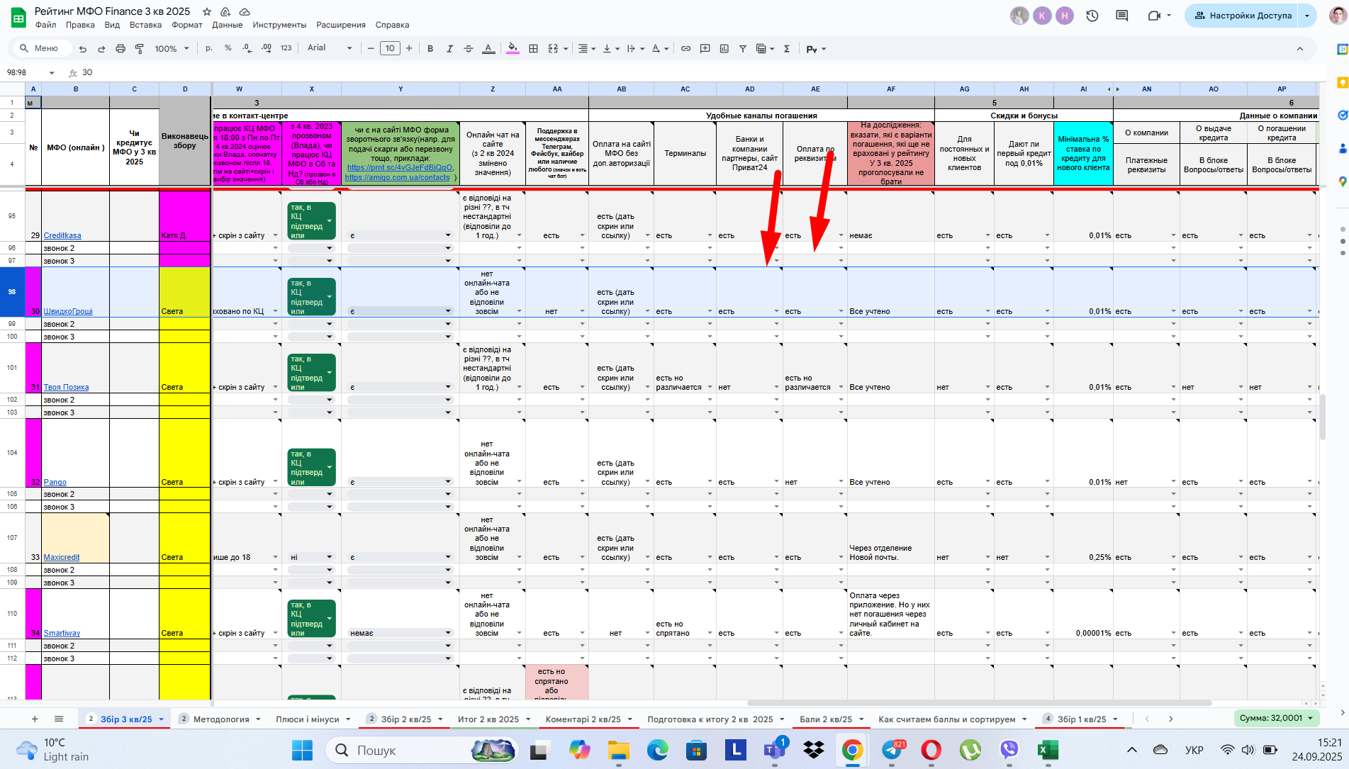Open the ШвидкоГроші link

click(x=68, y=311)
